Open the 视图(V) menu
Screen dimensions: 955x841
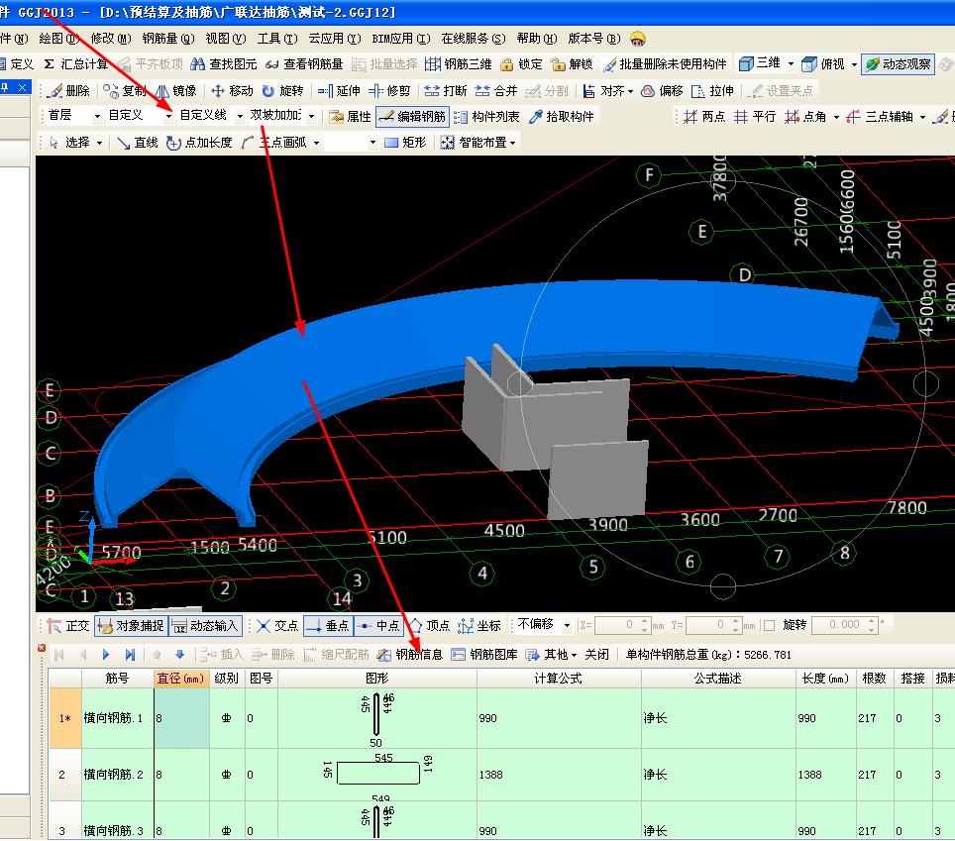point(225,39)
